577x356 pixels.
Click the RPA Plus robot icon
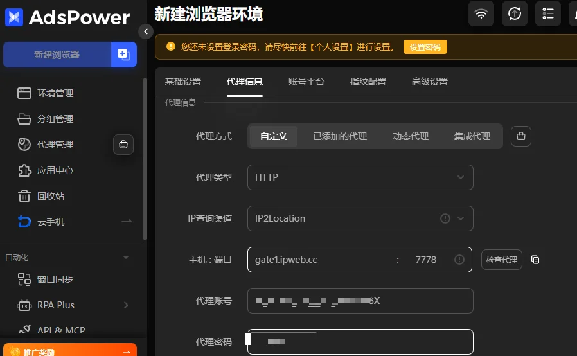[24, 305]
